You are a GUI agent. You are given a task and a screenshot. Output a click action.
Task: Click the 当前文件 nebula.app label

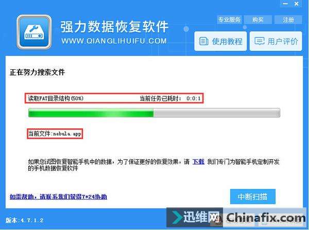pyautogui.click(x=55, y=134)
